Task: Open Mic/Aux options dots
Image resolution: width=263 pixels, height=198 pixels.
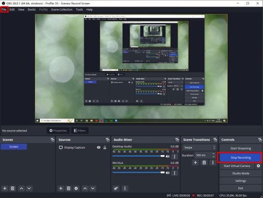Action: coord(174,173)
